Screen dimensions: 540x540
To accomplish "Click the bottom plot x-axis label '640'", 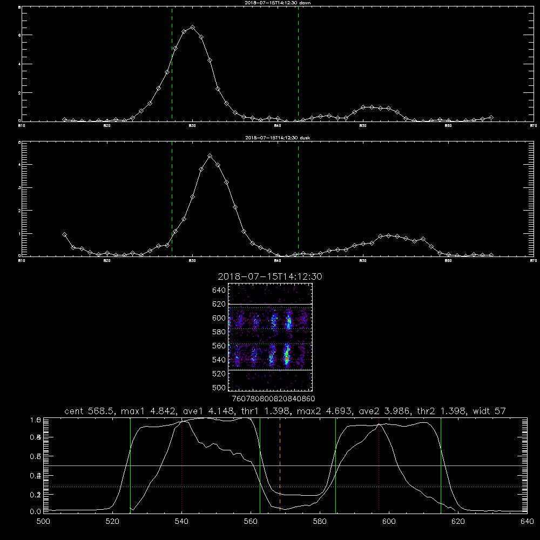I will [x=527, y=521].
